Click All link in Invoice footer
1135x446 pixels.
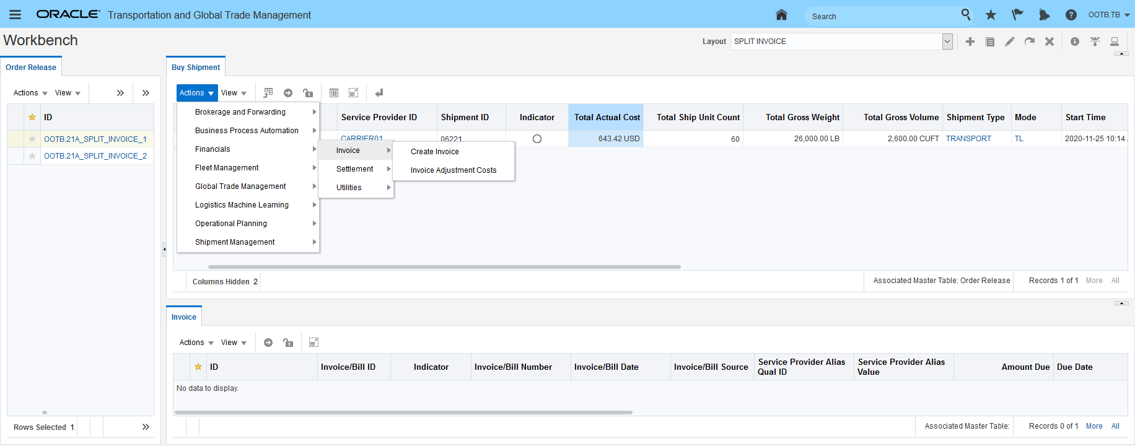[x=1115, y=426]
